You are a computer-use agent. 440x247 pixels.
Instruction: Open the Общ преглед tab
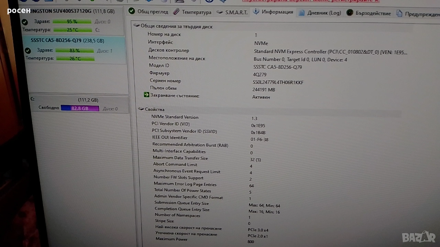pyautogui.click(x=148, y=11)
